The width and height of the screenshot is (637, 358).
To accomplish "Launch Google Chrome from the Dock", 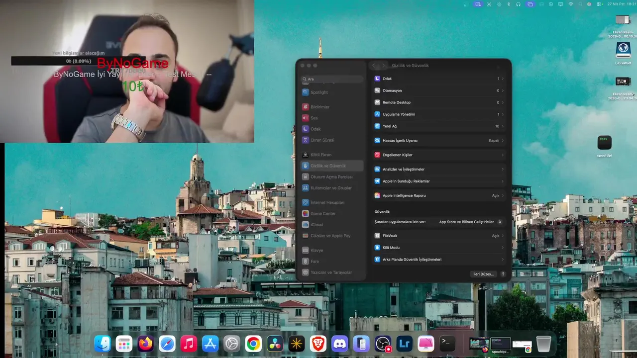I will coord(253,344).
